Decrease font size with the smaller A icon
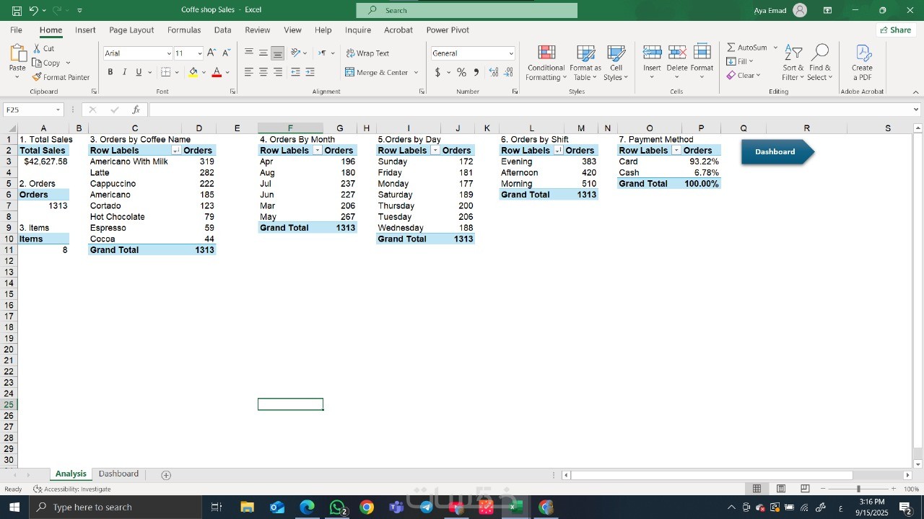This screenshot has width=924, height=519. (227, 53)
